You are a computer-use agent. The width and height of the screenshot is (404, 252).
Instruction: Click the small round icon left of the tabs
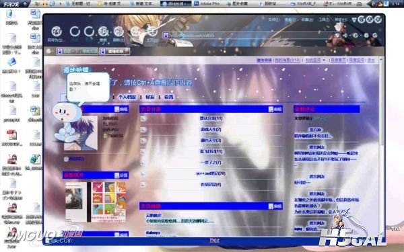(48, 51)
